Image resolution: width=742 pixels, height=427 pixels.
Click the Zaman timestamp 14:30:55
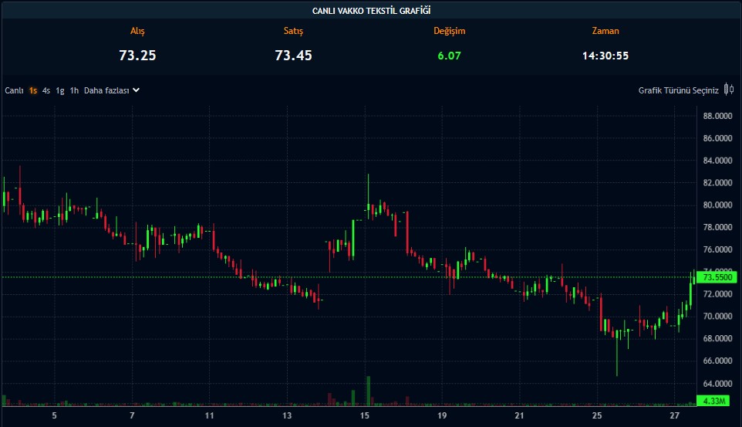[605, 56]
